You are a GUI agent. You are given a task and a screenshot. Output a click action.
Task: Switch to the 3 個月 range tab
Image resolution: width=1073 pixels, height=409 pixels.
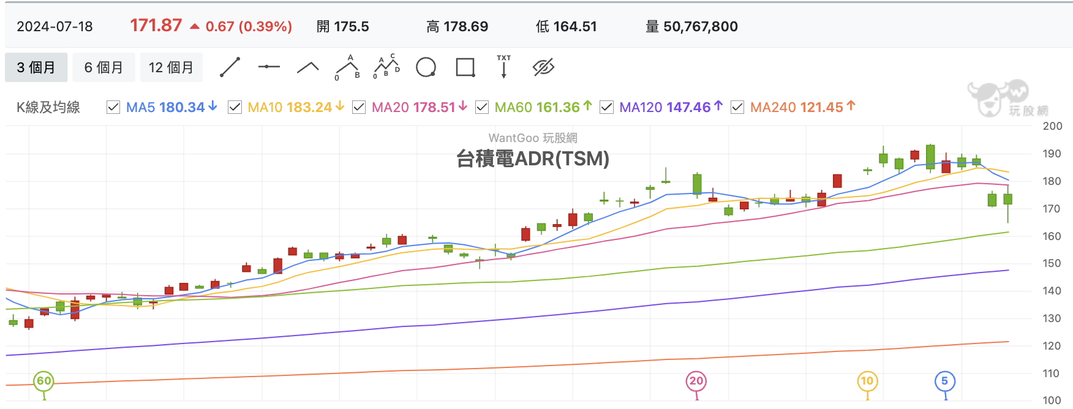(36, 67)
